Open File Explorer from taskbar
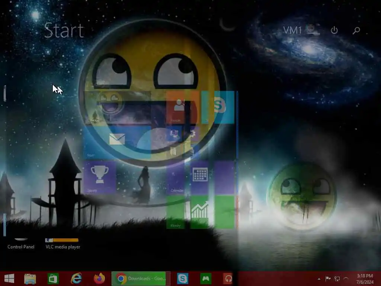The image size is (381, 286). tap(30, 279)
